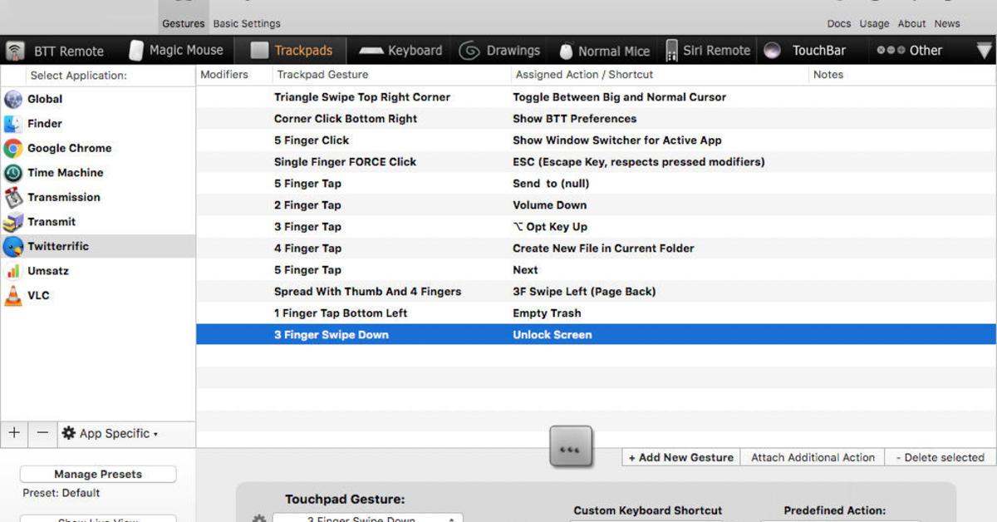Select the Spread With Thumb And 4 Fingers row
Viewport: 997px width, 522px height.
(596, 292)
